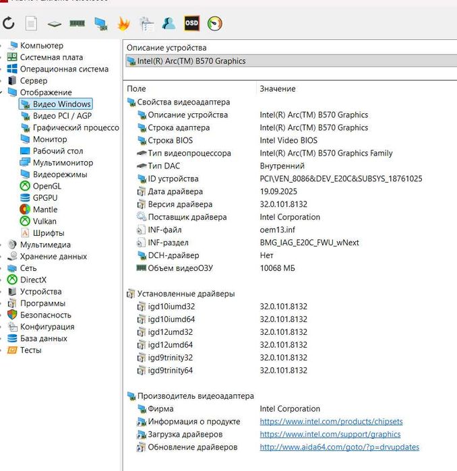This screenshot has height=471, width=457.
Task: Open the motherboard chip toolbar icon
Action: click(55, 24)
